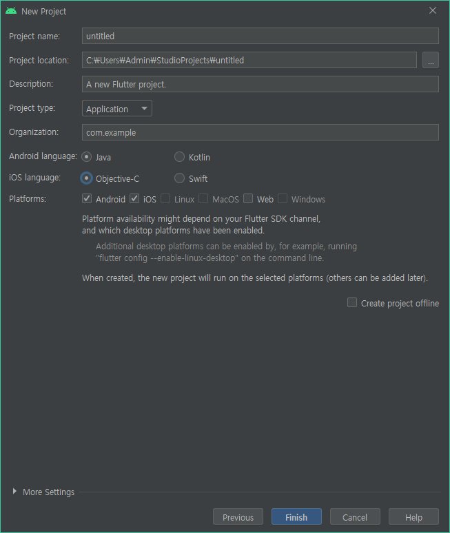The width and height of the screenshot is (450, 533).
Task: Click the Android Studio logo icon
Action: click(x=11, y=11)
